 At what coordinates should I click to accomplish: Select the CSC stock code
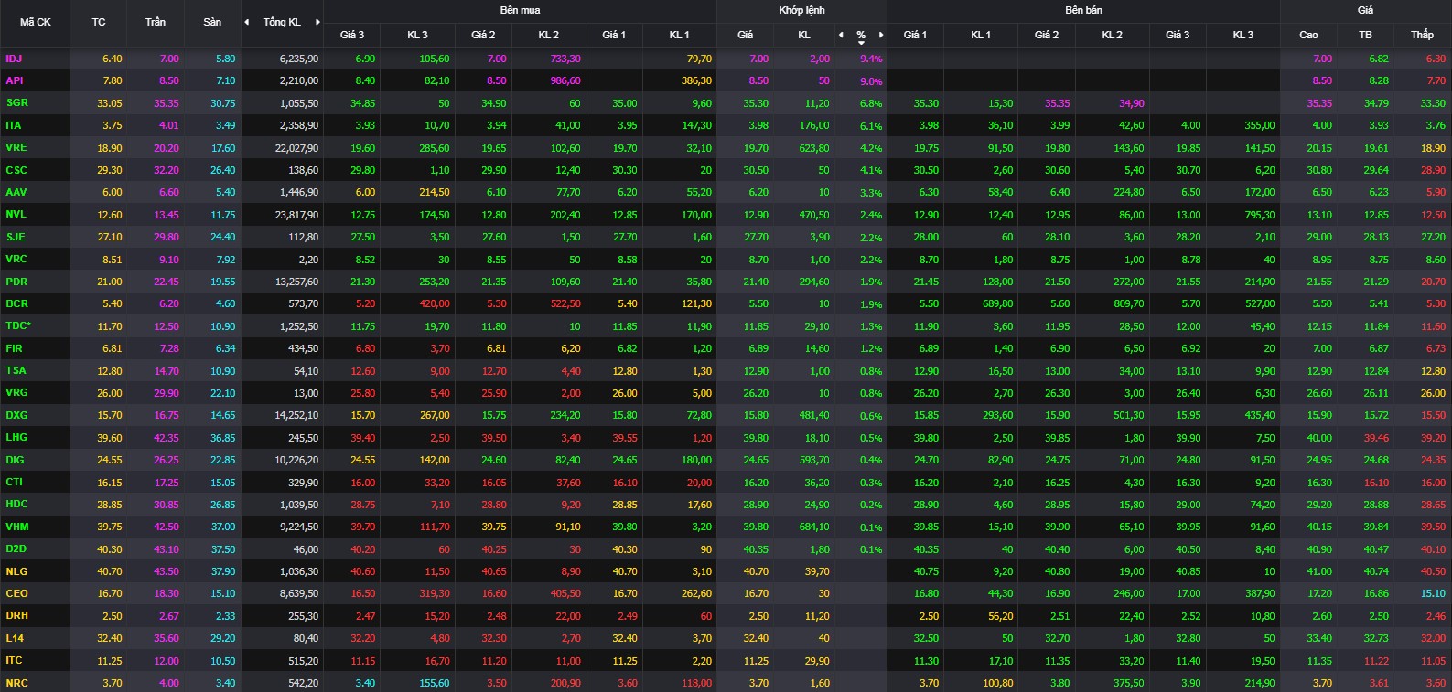16,170
